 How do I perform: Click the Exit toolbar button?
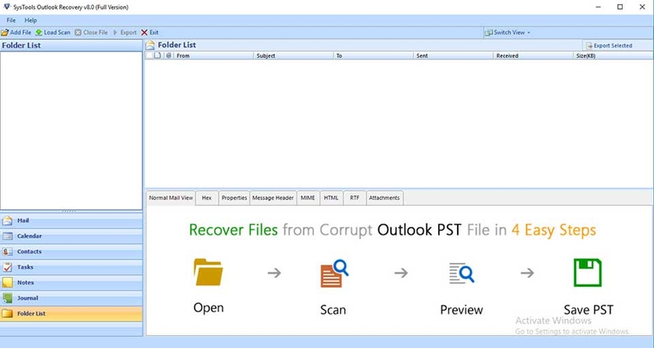[150, 32]
